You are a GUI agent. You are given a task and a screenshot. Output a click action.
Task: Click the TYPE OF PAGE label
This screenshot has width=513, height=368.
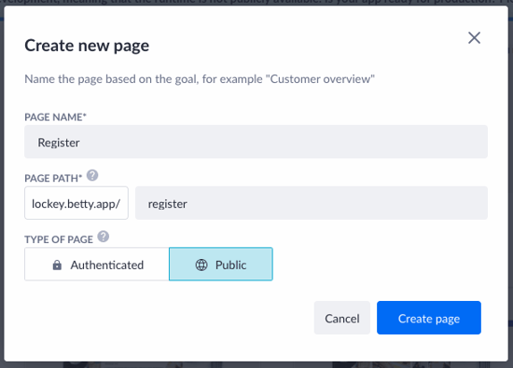(x=59, y=239)
